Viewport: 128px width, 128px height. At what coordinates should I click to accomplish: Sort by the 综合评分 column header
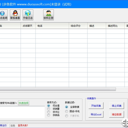click(x=78, y=26)
